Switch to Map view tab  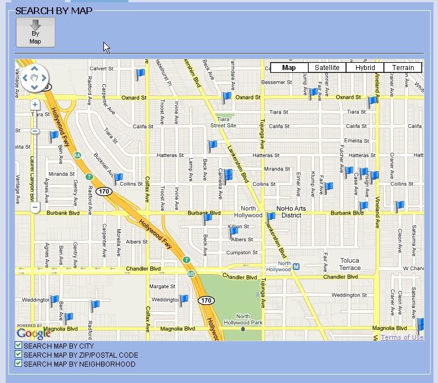(x=289, y=68)
